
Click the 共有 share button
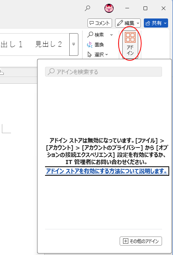coord(156,23)
